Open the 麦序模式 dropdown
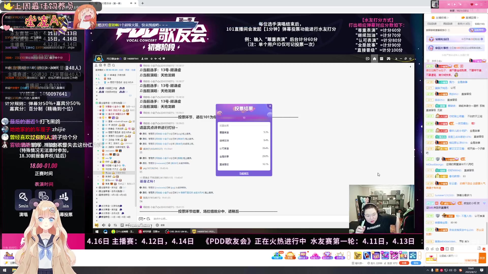Screen dimensions: 488x274 click(100, 70)
